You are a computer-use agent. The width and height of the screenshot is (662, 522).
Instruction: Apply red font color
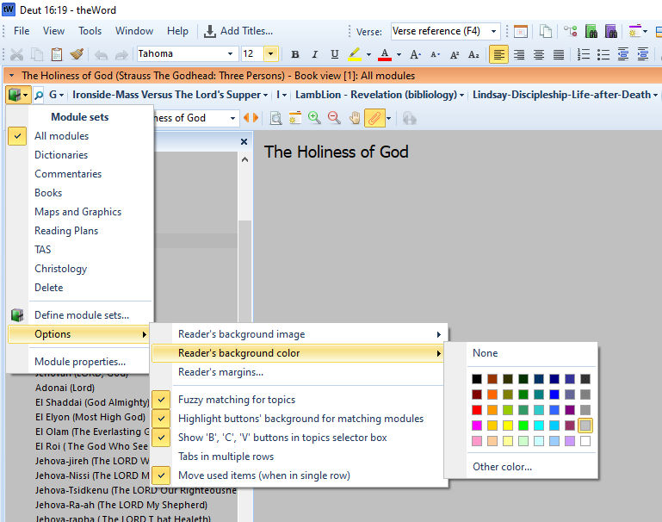384,54
